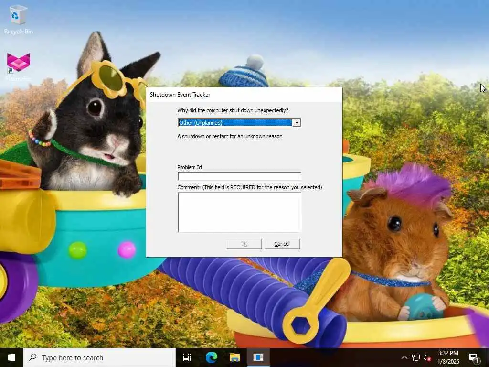Select the active app icon in taskbar
The image size is (489, 367).
point(258,357)
